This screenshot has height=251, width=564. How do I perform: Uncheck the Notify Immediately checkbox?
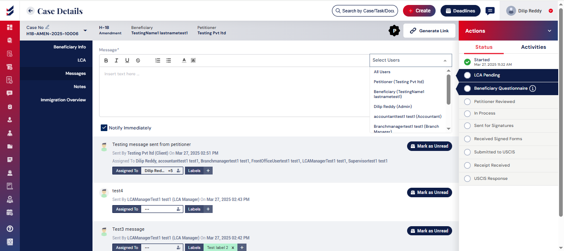[x=104, y=128]
